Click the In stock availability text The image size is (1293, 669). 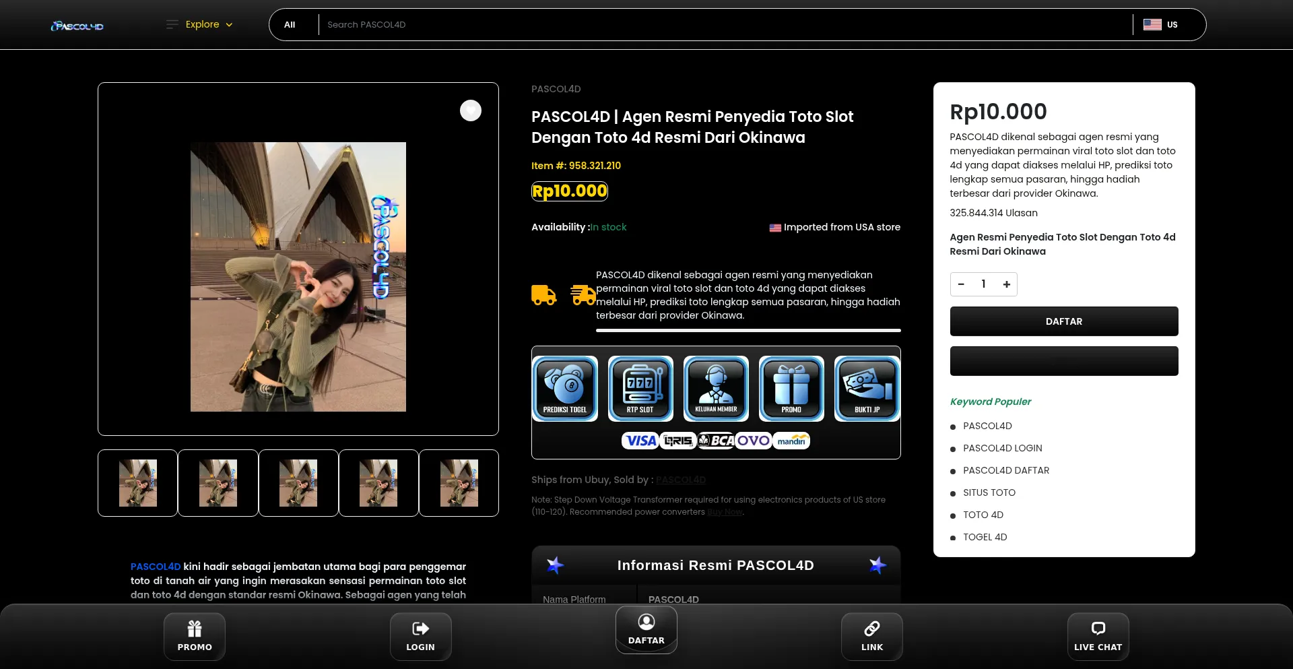(x=608, y=227)
